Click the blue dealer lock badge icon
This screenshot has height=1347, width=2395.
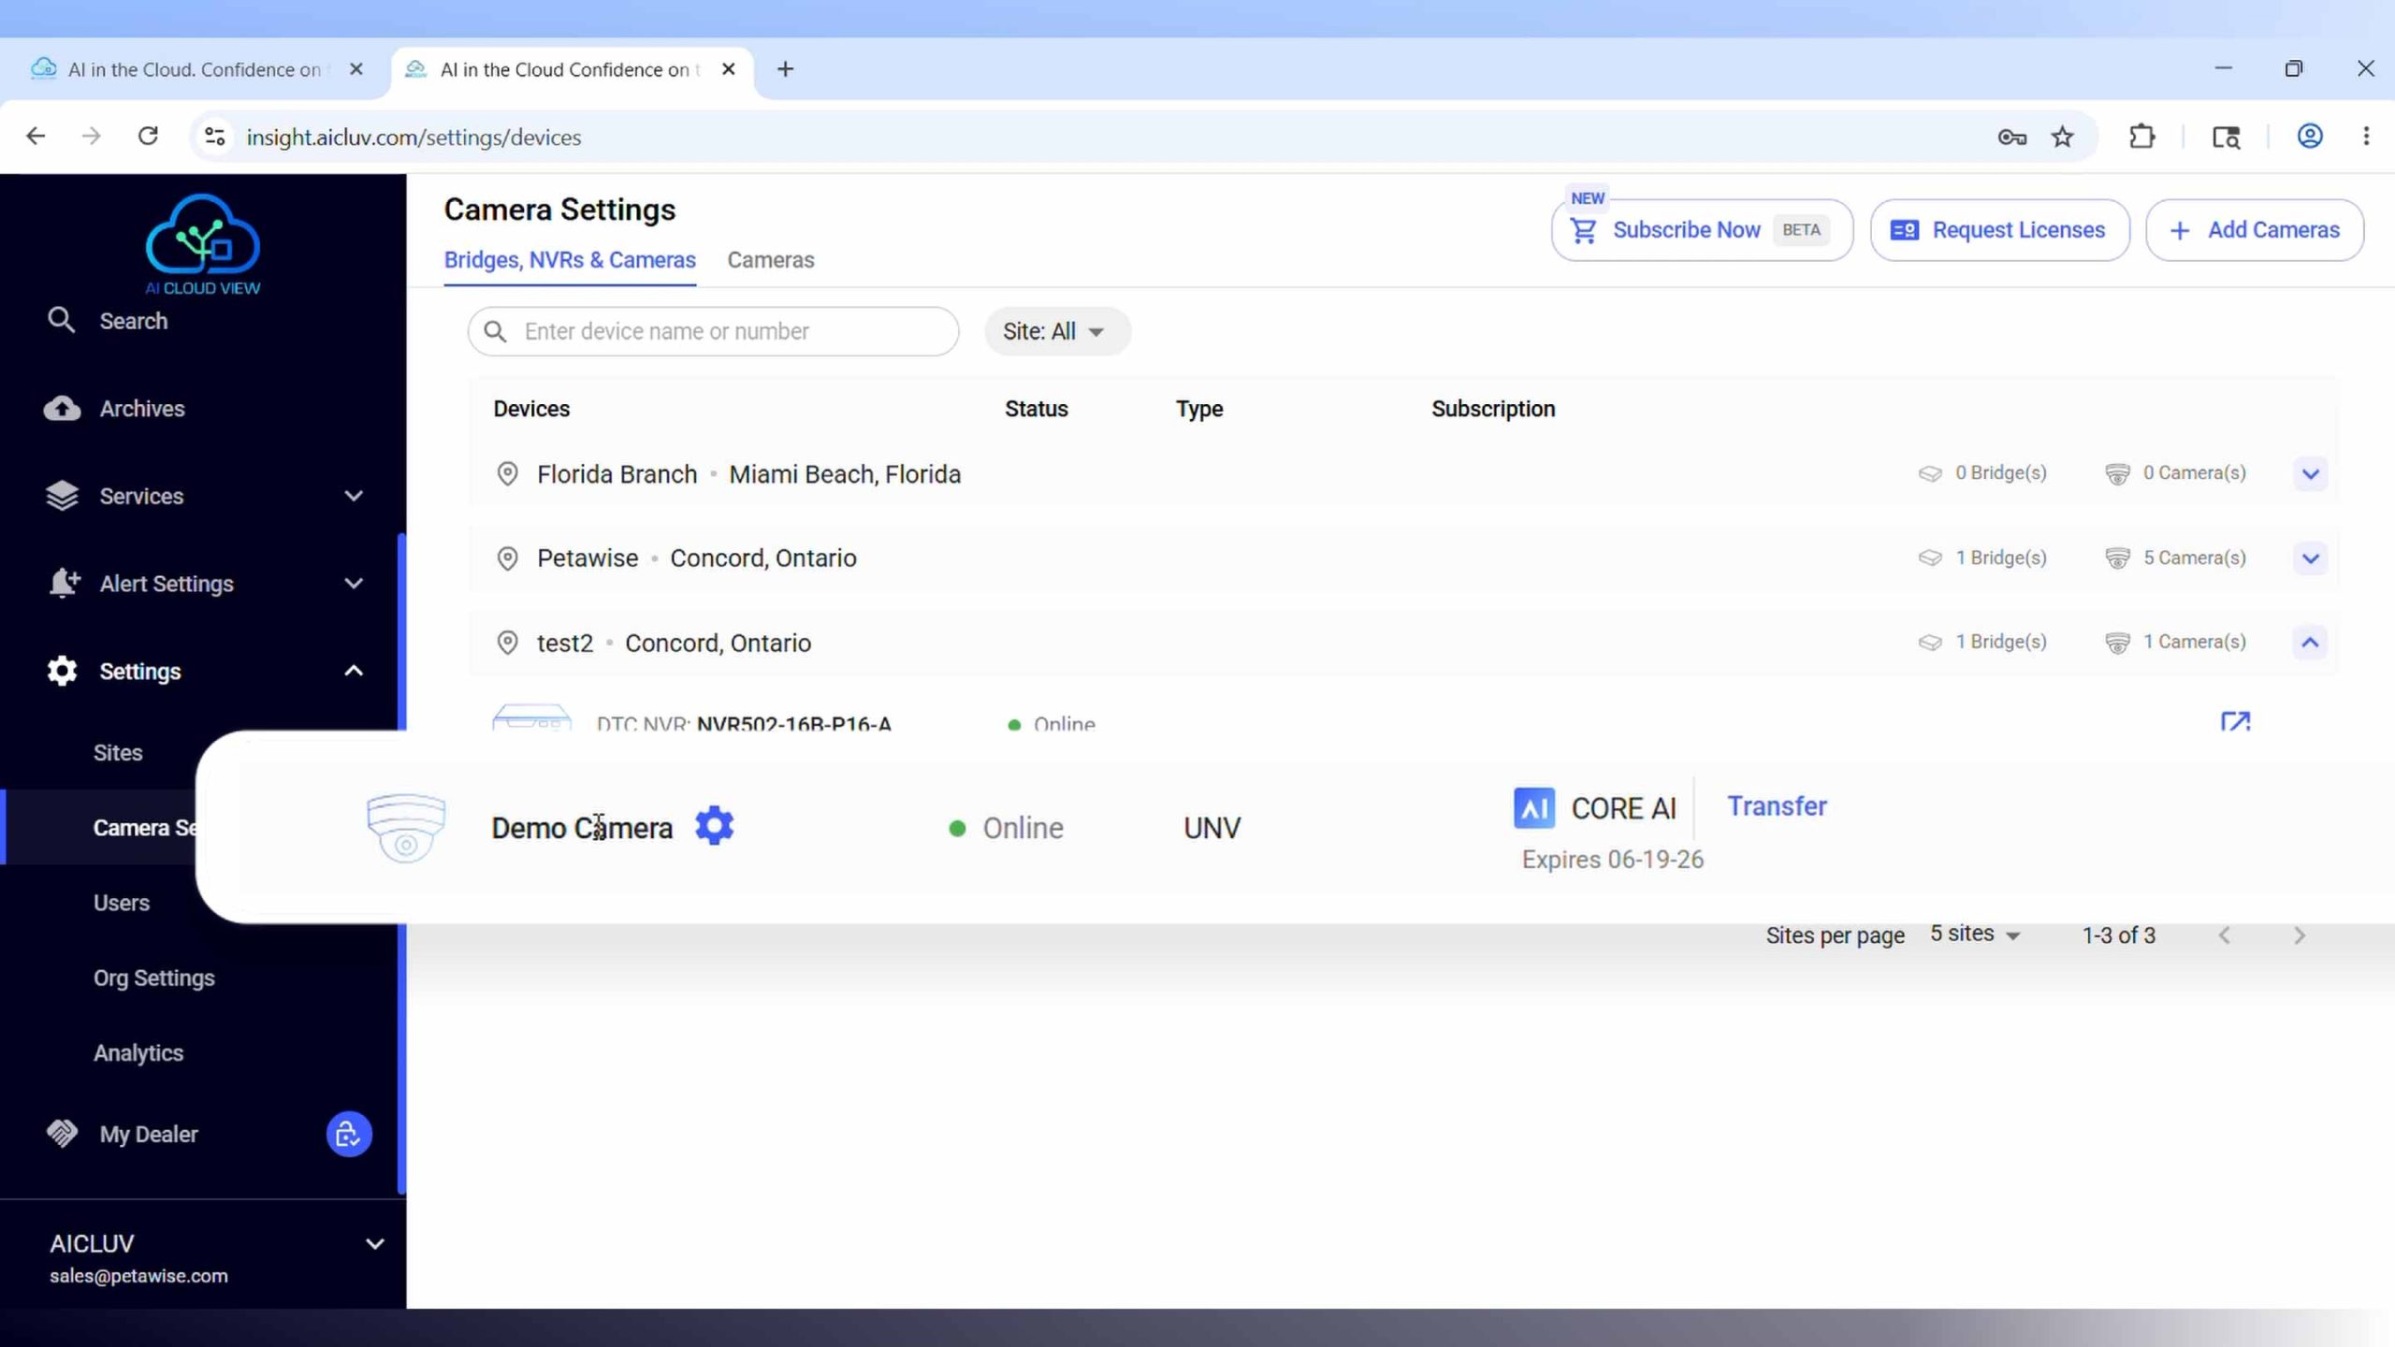[x=349, y=1135]
